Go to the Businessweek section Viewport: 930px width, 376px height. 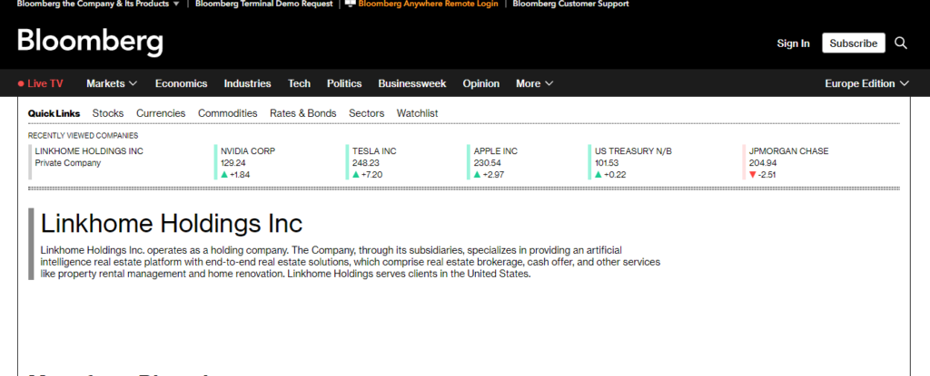pyautogui.click(x=411, y=83)
